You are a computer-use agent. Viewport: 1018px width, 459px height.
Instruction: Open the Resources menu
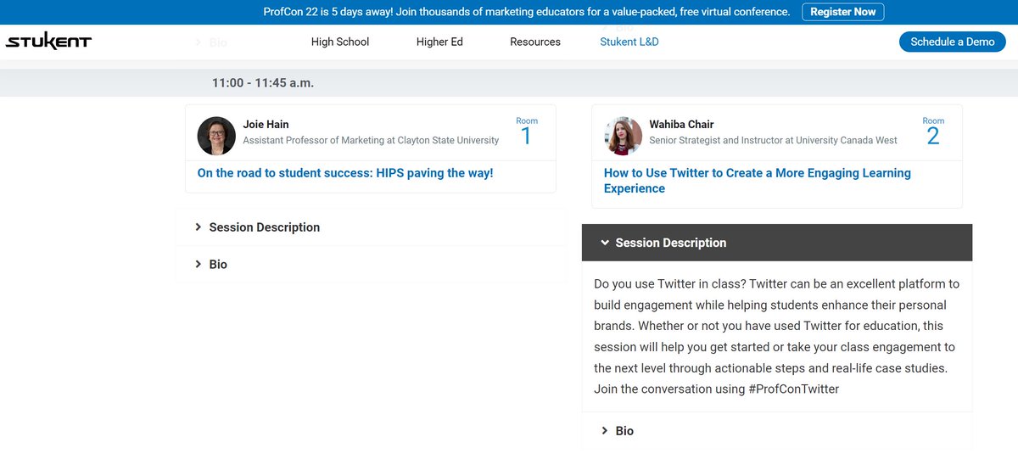(535, 42)
